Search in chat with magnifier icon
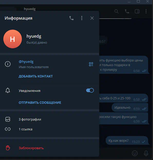Viewport: 153px width, 160px height. point(116,11)
